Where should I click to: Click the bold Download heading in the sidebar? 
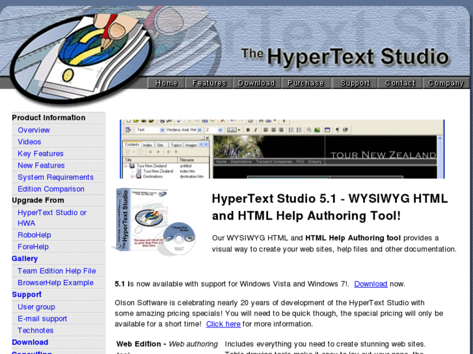tap(30, 342)
